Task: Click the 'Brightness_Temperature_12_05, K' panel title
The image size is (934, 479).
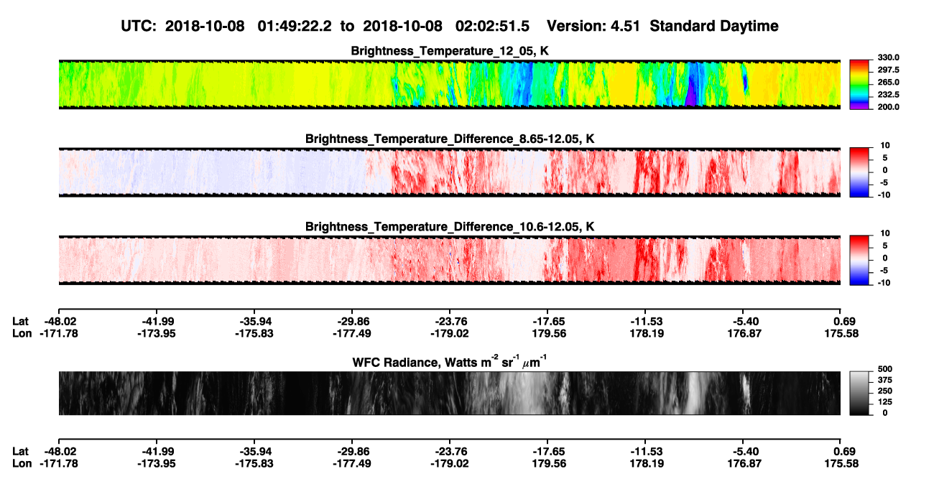Action: 450,51
